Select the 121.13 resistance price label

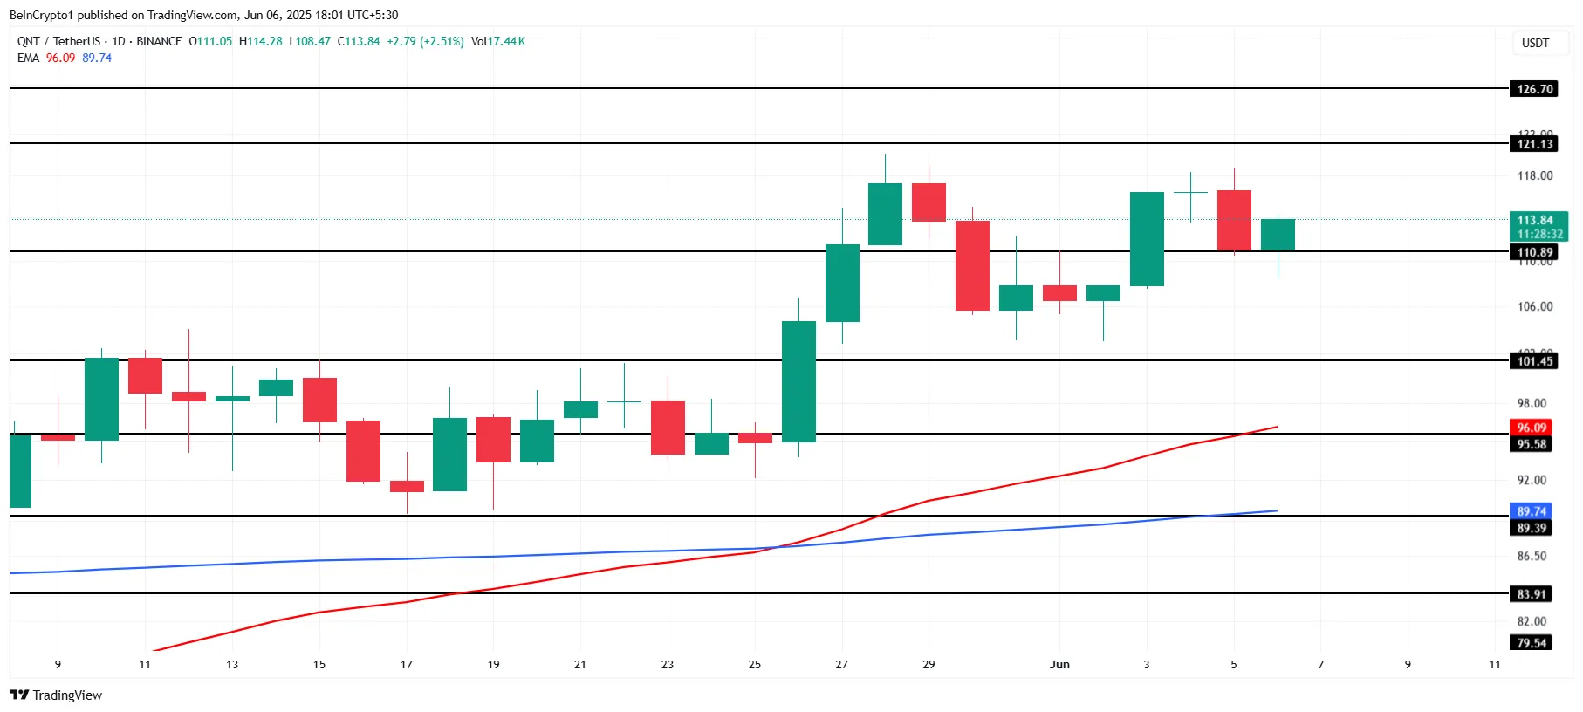tap(1534, 144)
